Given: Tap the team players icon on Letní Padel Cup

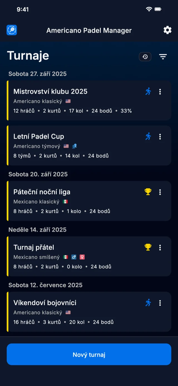Looking at the screenshot, I should click(74, 146).
